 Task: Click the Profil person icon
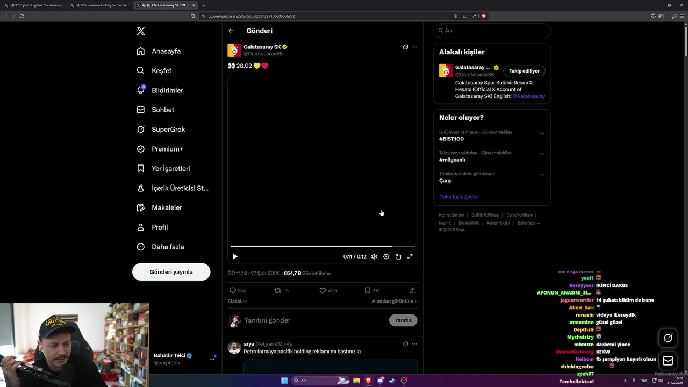[141, 227]
